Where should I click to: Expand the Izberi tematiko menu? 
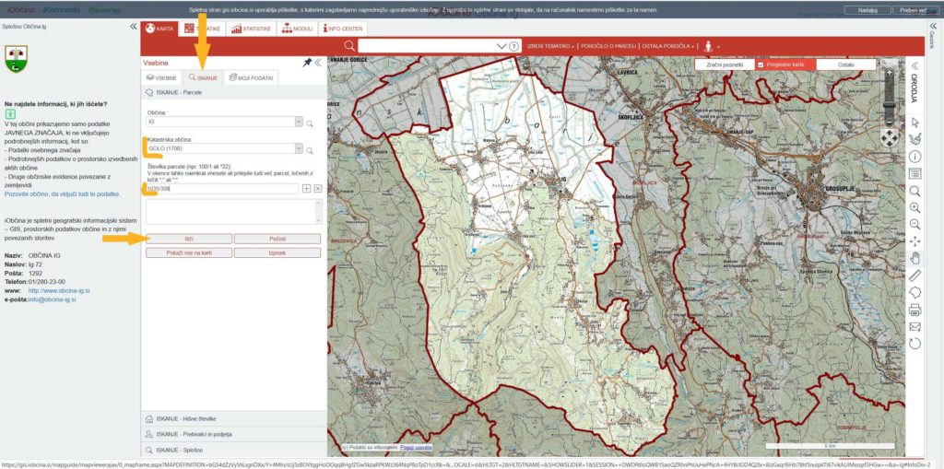coord(550,45)
